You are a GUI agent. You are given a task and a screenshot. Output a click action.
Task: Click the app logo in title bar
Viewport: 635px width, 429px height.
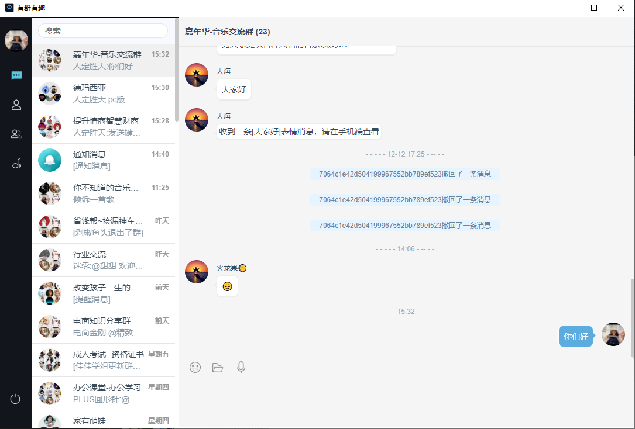[x=9, y=8]
